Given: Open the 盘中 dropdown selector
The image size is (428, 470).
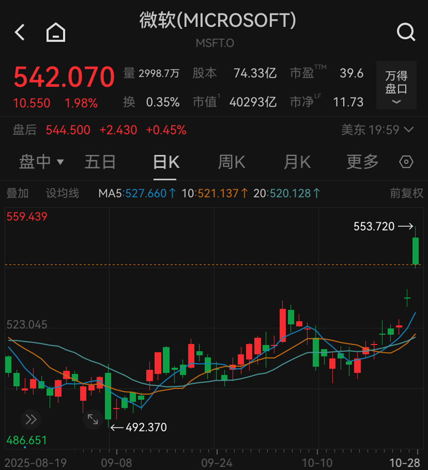Looking at the screenshot, I should click(42, 162).
